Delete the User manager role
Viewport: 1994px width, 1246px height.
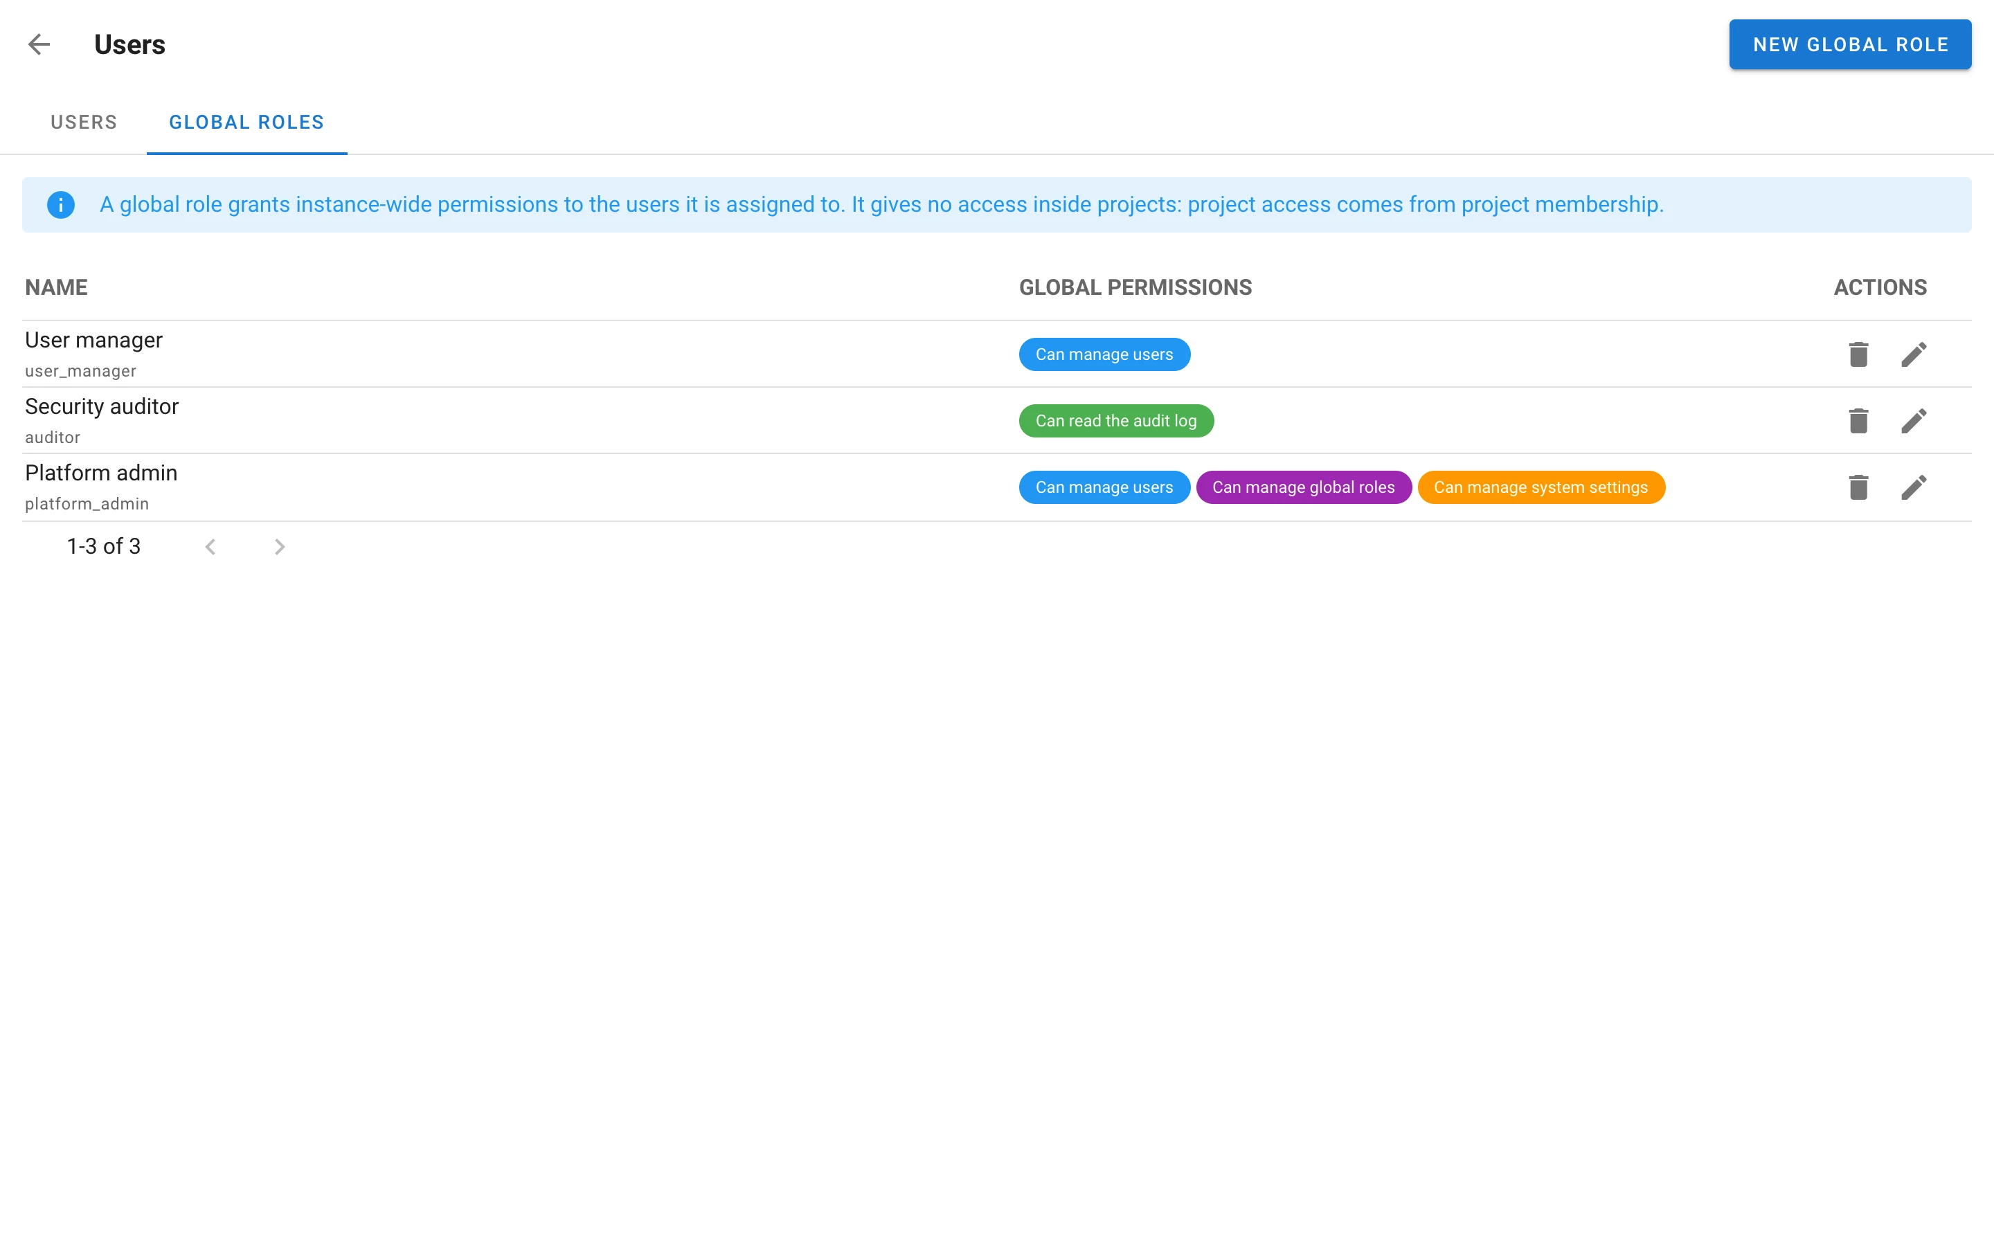click(1858, 354)
